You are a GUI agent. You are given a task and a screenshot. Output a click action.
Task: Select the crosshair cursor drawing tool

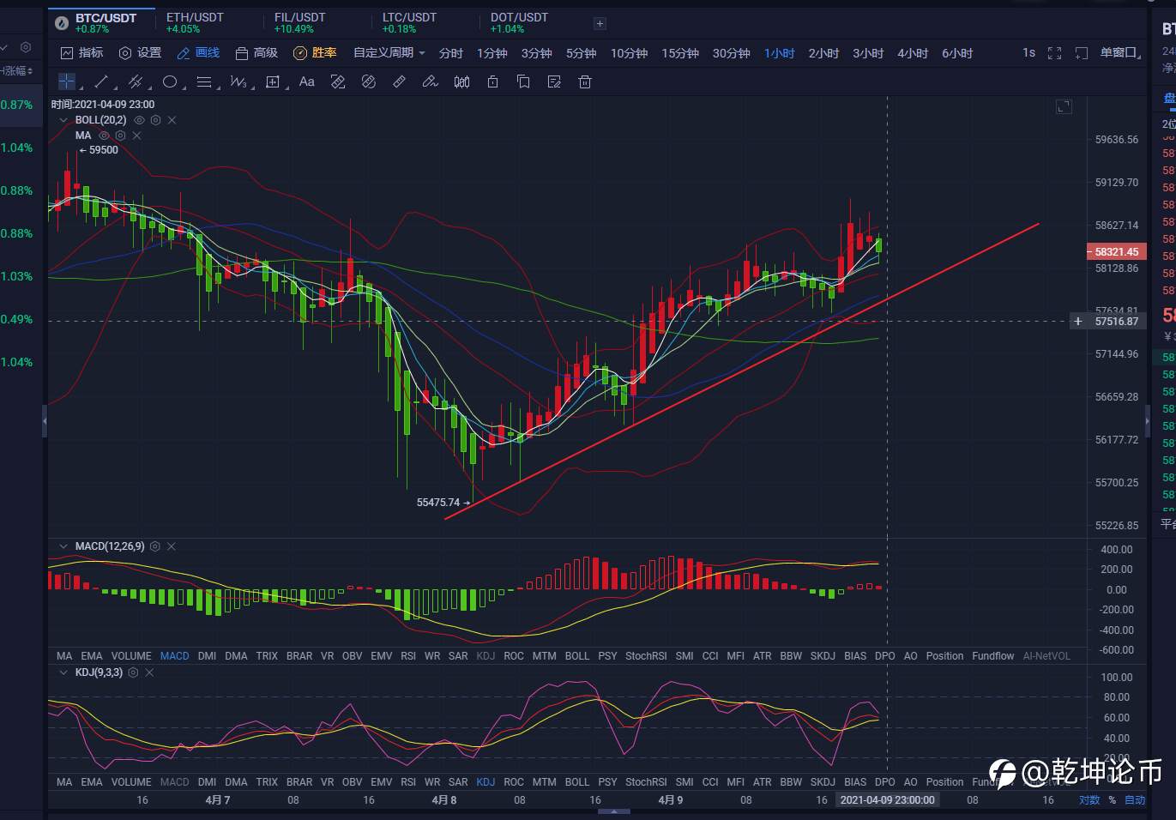pyautogui.click(x=66, y=81)
